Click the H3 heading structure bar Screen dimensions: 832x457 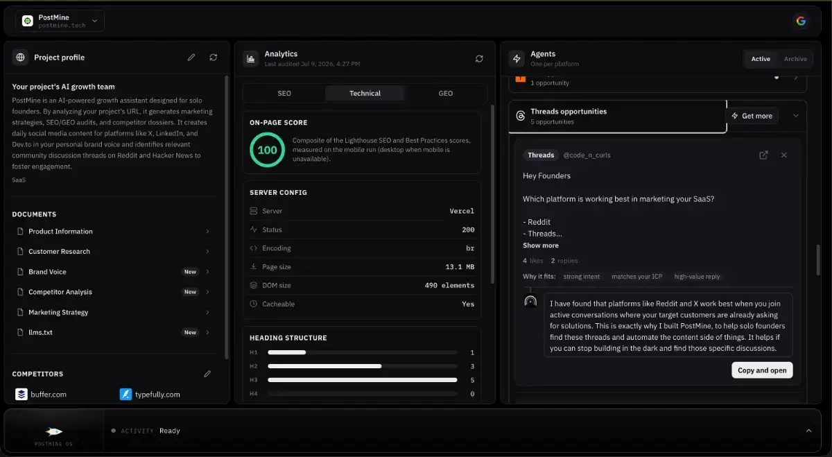tap(363, 380)
